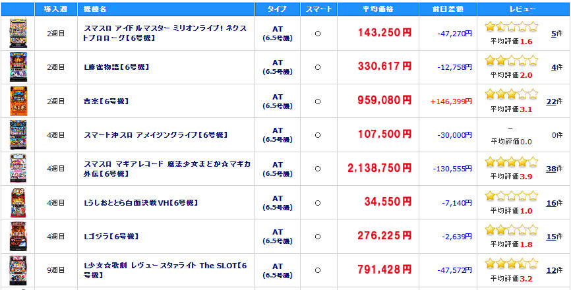Open L少女☆歌劇 レヴュースタァライト The SLOT link
This screenshot has width=571, height=290.
pos(165,270)
